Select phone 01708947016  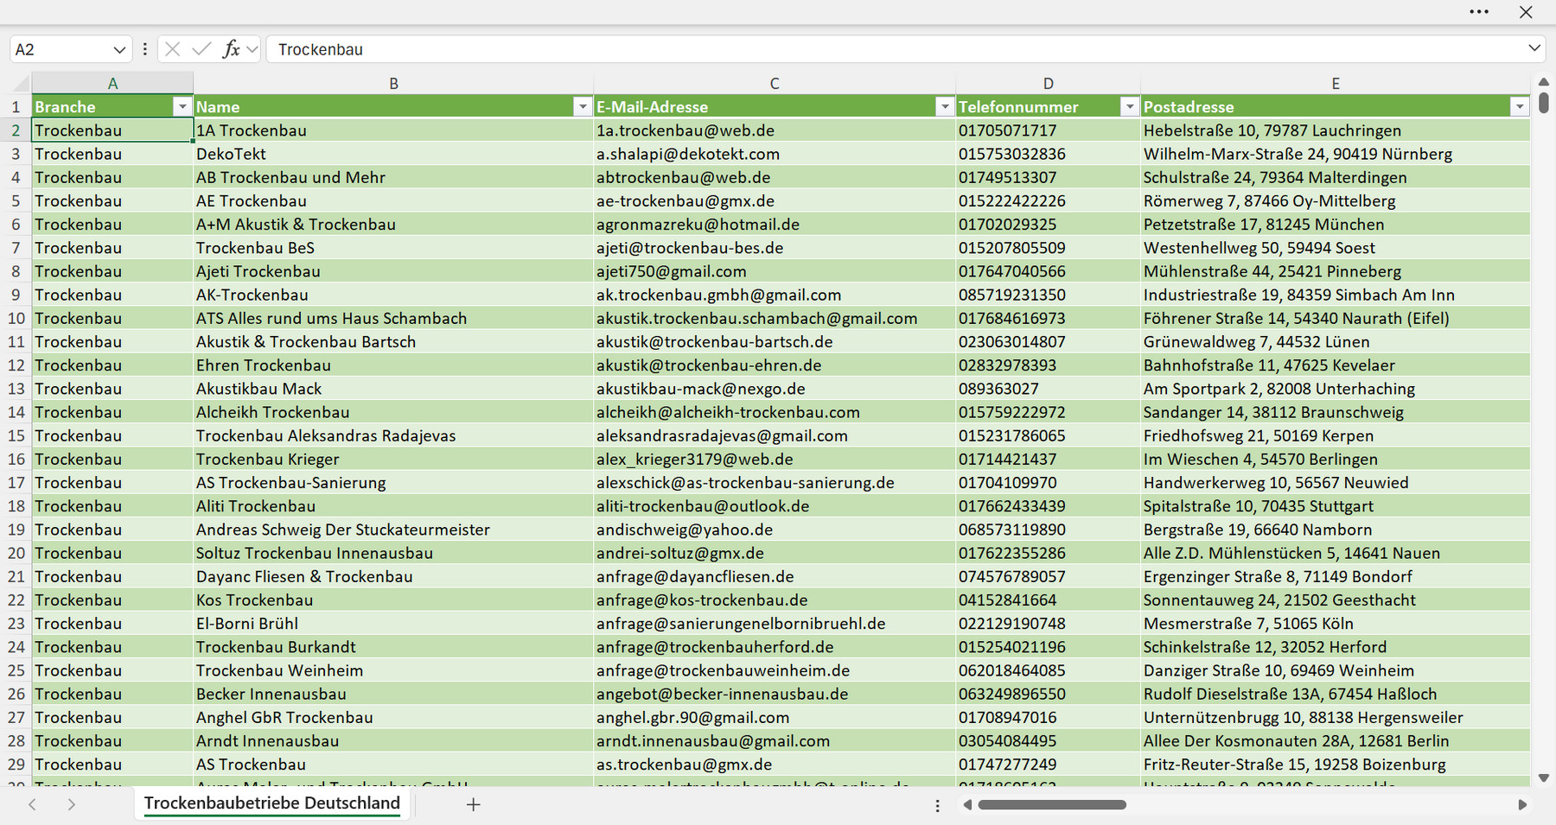(1048, 717)
